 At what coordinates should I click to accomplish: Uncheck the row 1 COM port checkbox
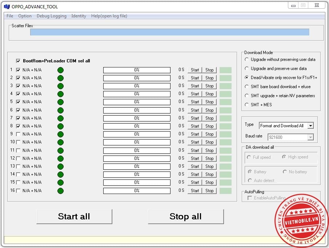(18, 70)
